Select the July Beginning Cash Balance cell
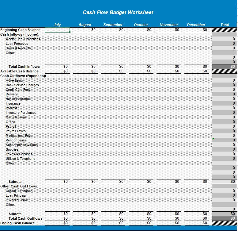The width and height of the screenshot is (238, 231). (x=57, y=30)
